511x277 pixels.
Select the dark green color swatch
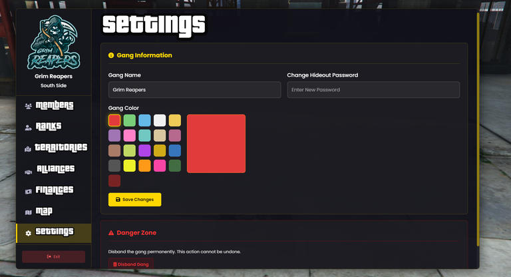tap(174, 166)
